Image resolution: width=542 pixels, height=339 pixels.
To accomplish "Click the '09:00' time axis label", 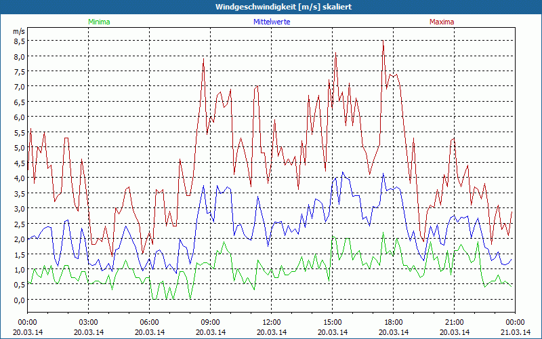I will coord(211,323).
